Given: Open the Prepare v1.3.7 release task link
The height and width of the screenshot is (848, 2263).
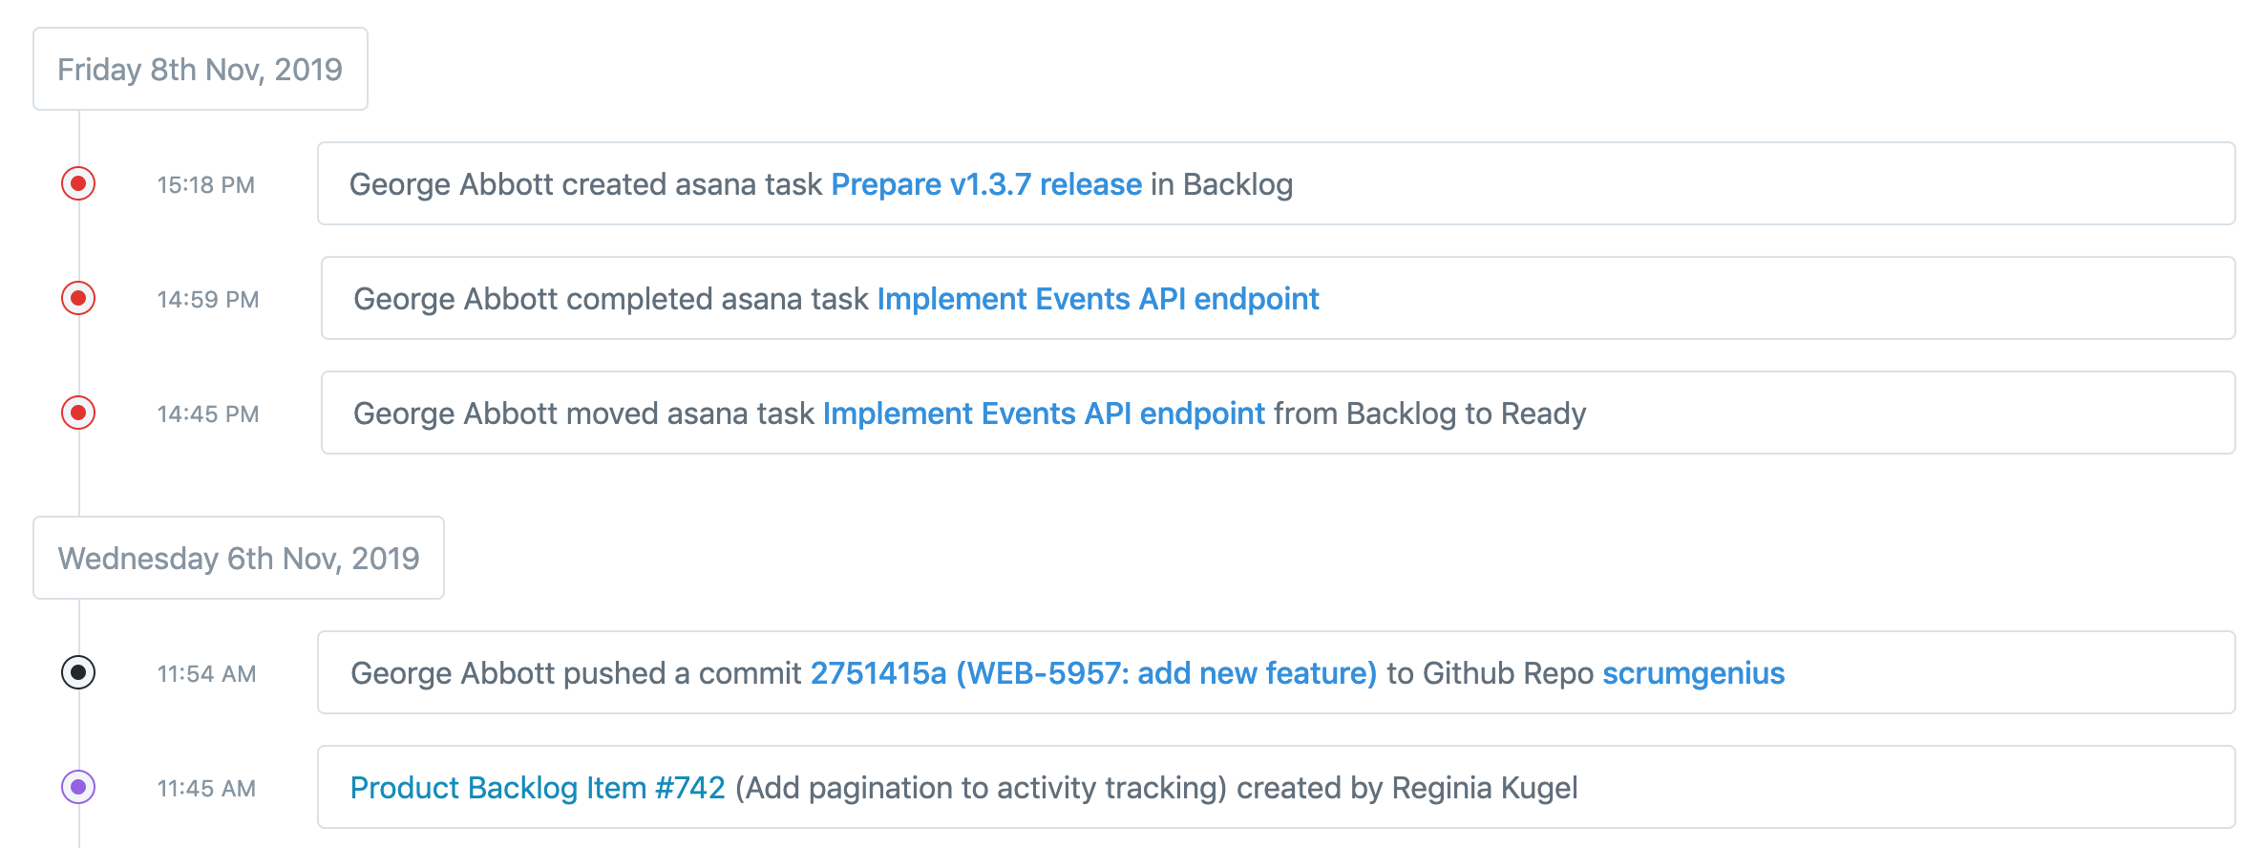Looking at the screenshot, I should pos(985,184).
